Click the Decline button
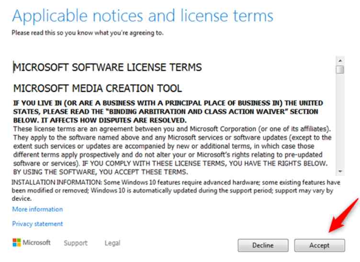This screenshot has width=360, height=262. click(263, 245)
